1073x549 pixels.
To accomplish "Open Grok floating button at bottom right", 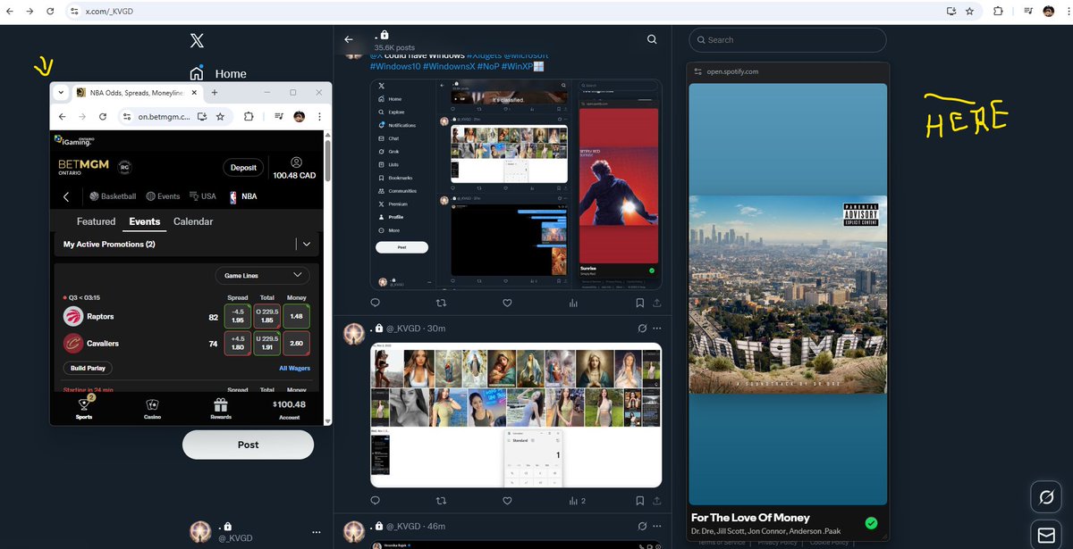I will tap(1045, 496).
